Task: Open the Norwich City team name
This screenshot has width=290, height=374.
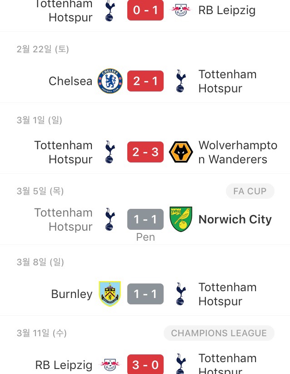Action: (x=235, y=219)
